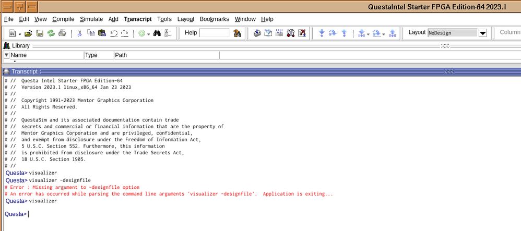Open the Window menu
521x231 pixels.
245,19
